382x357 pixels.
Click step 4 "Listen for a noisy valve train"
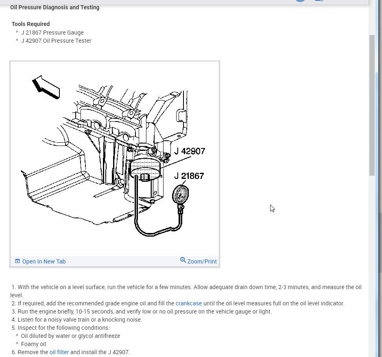pos(77,320)
